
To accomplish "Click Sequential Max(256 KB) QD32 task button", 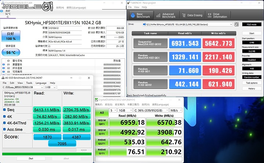I will [x=150, y=43].
